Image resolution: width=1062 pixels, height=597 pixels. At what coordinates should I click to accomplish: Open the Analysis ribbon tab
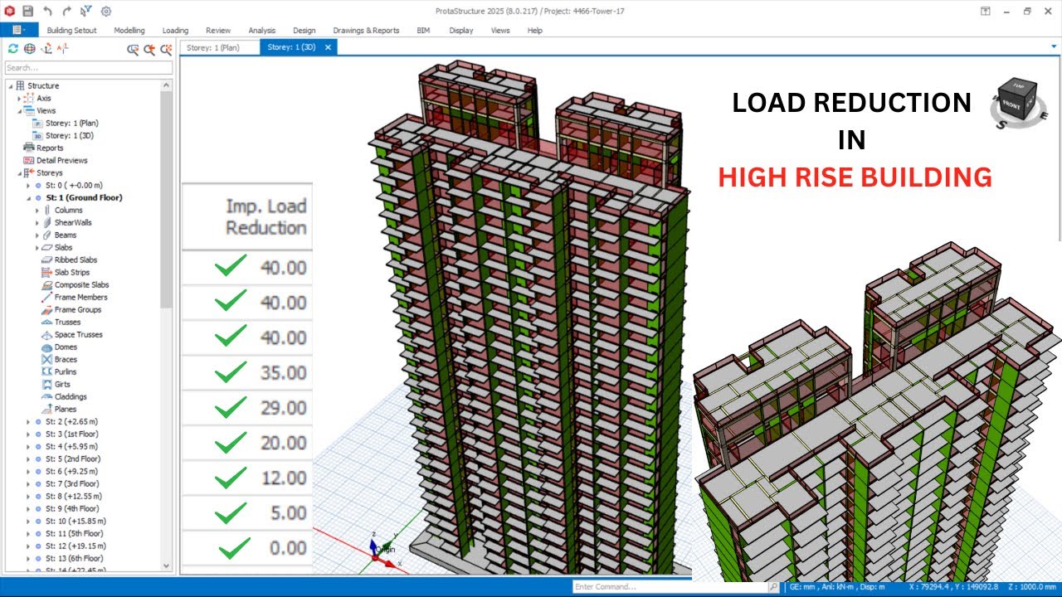pos(261,30)
